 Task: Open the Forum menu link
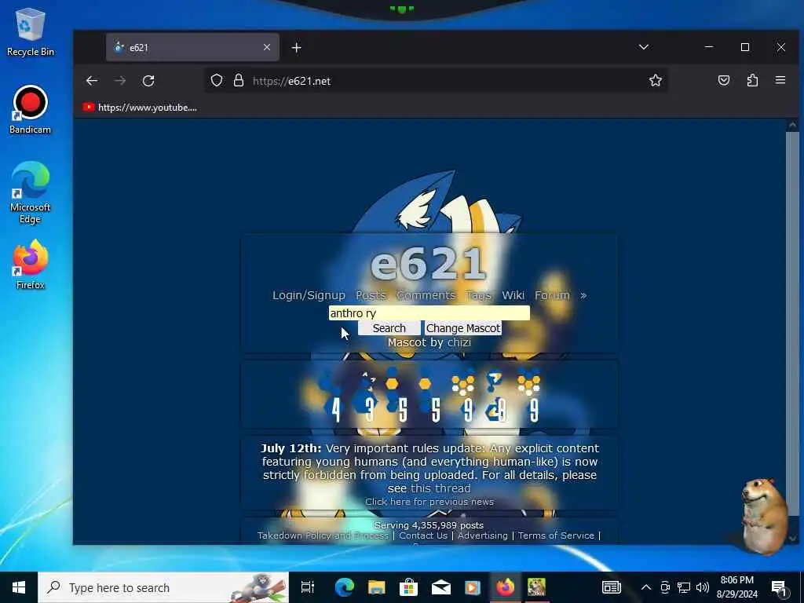coord(552,295)
